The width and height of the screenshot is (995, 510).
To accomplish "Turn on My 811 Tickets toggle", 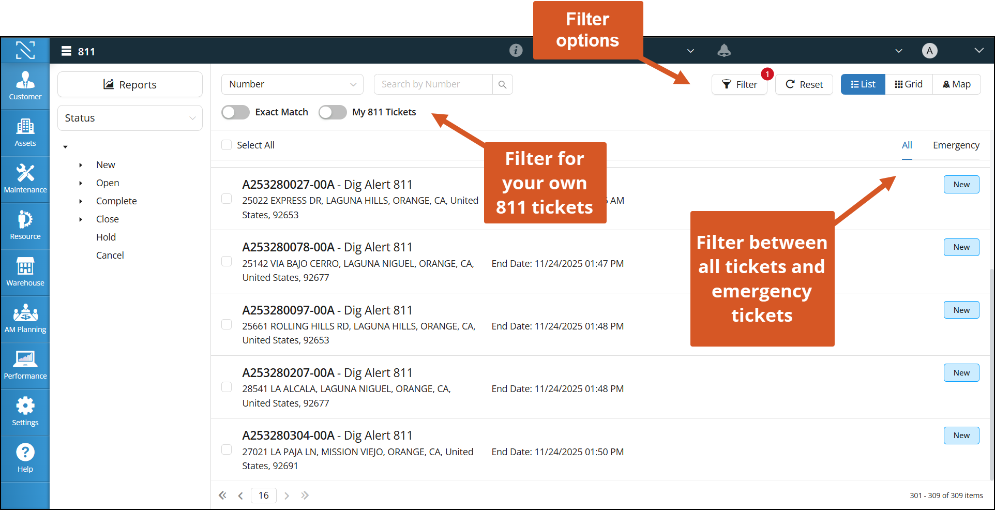I will click(333, 112).
